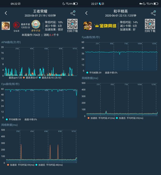Tap 扫码下载 under 王者荣耀 QR code
The width and height of the screenshot is (161, 175).
[72, 31]
